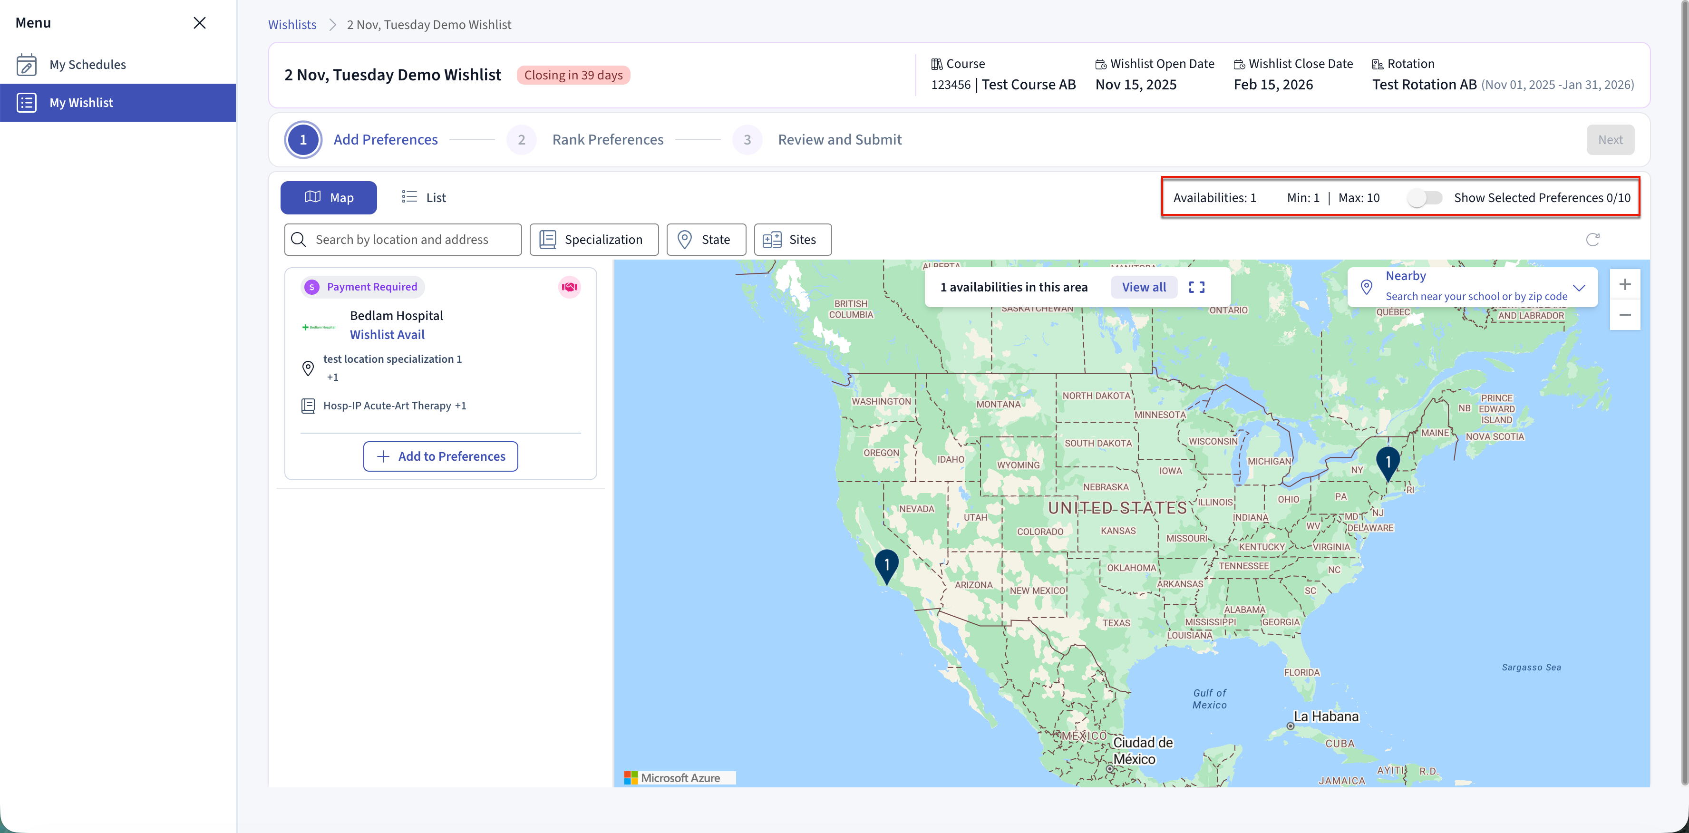Zoom out the map with minus icon
1689x833 pixels.
1624,315
